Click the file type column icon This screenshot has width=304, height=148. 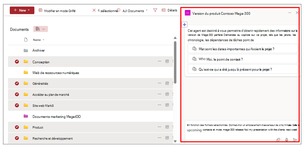[x=25, y=40]
